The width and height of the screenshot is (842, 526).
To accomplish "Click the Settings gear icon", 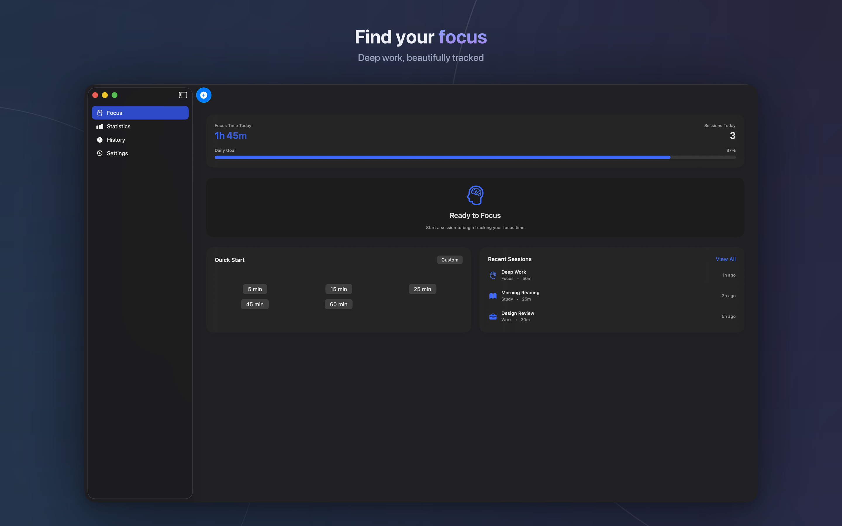I will click(x=100, y=153).
